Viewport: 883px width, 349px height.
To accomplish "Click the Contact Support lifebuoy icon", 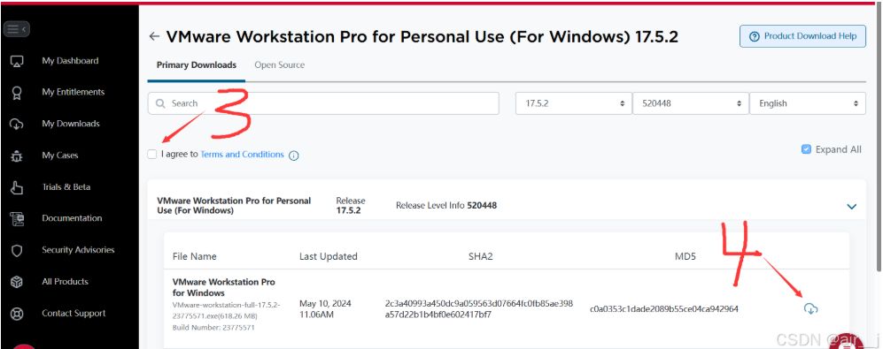I will pyautogui.click(x=17, y=314).
